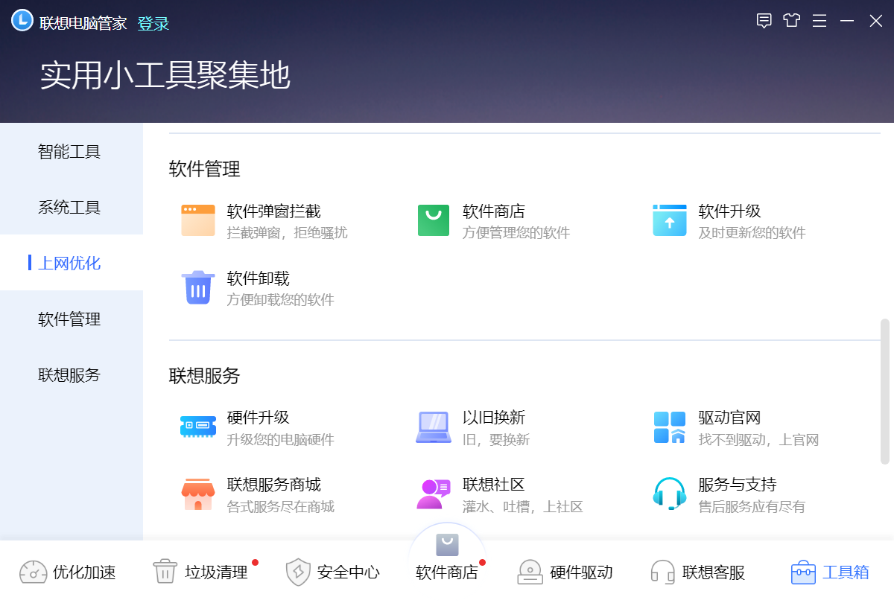This screenshot has height=603, width=894.
Task: Click the 安全中心 shield icon
Action: 298,572
